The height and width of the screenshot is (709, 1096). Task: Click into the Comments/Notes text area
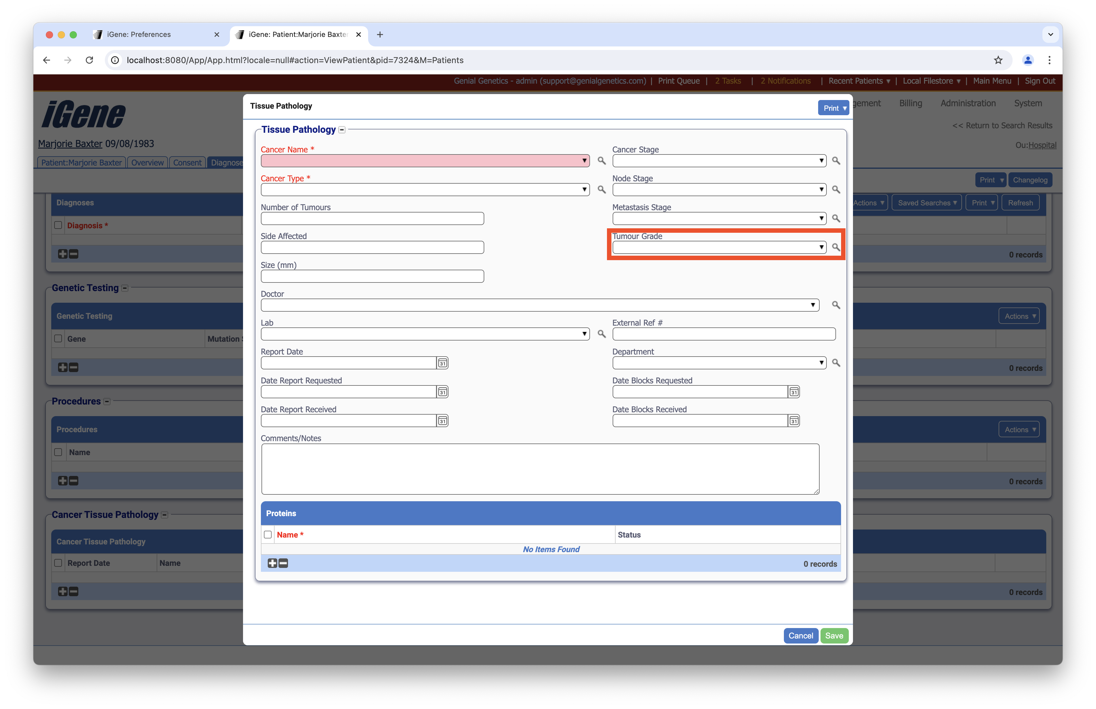540,469
